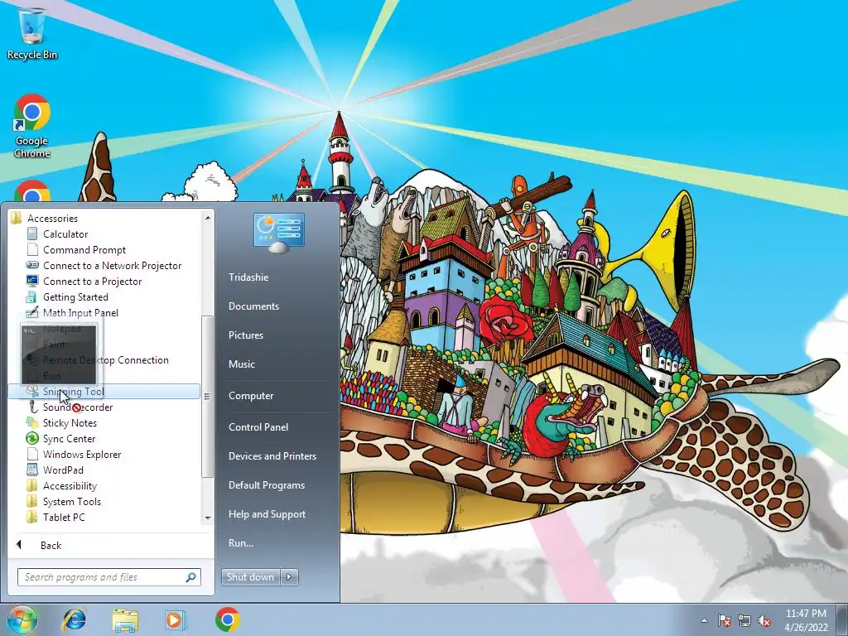Viewport: 848px width, 636px height.
Task: Open the Shut down options arrow
Action: [x=289, y=577]
